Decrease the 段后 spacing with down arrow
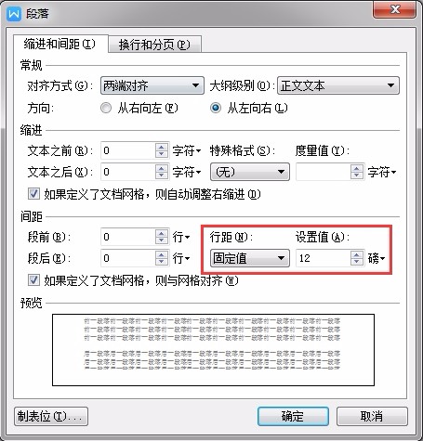Viewport: 423px width, 441px height. [x=161, y=262]
